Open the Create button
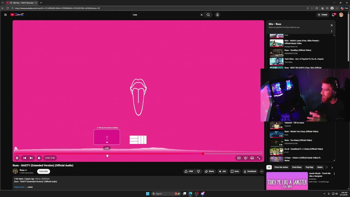 click(322, 15)
